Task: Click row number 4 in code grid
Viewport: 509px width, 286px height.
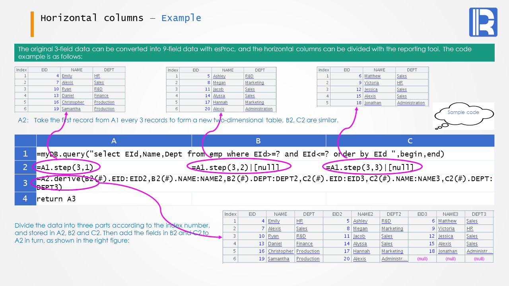Action: pyautogui.click(x=25, y=199)
